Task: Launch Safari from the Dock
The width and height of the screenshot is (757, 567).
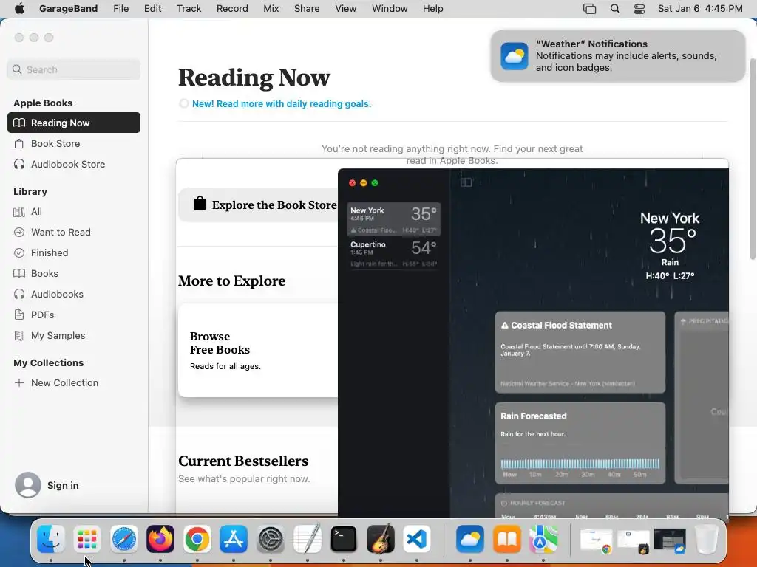Action: click(124, 539)
